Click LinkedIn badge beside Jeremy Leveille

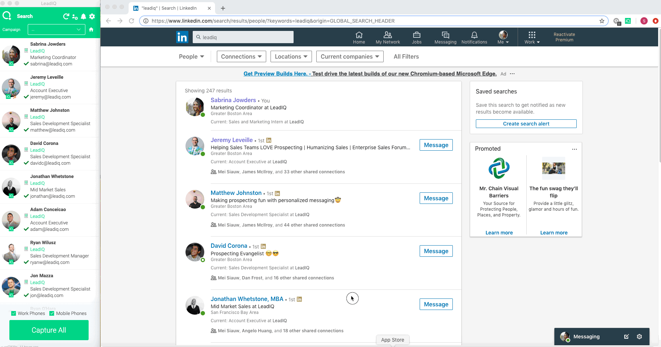(269, 140)
